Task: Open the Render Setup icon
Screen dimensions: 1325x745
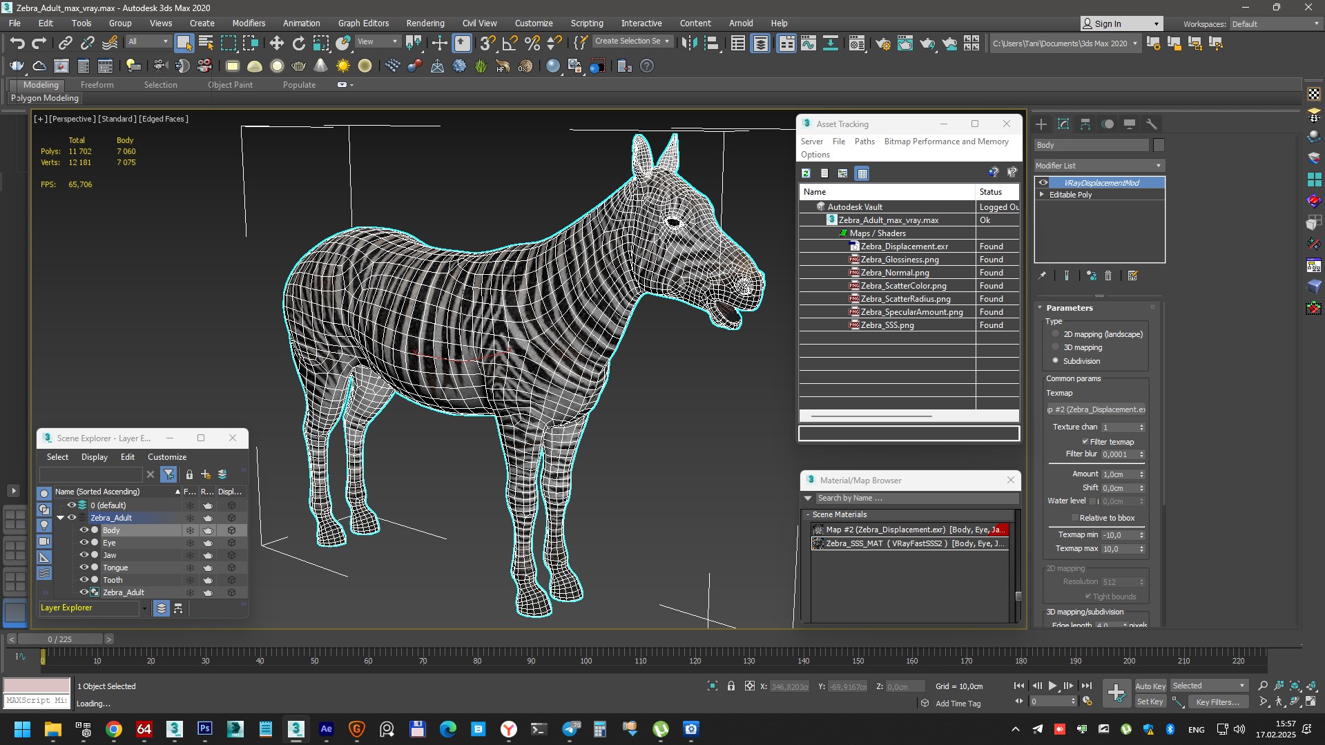Action: pos(882,43)
